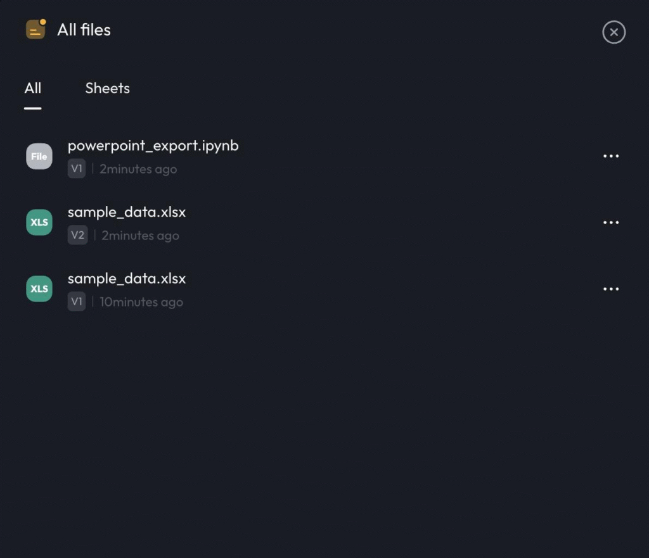
Task: Click the "10minutes ago" timestamp
Action: pyautogui.click(x=141, y=302)
